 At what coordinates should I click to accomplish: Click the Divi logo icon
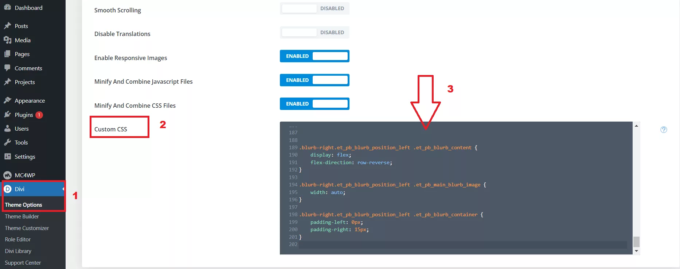[x=7, y=189]
